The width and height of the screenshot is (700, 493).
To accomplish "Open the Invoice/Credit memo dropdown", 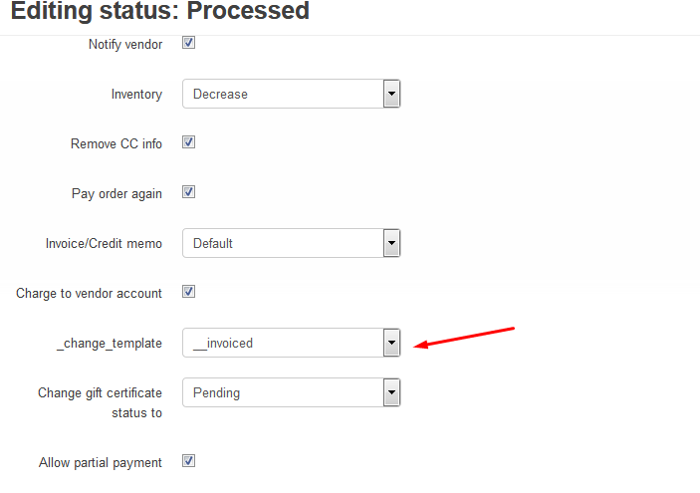I will tap(291, 243).
